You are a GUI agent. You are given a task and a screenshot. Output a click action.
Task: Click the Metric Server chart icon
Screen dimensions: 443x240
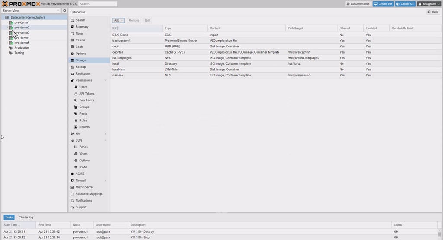[x=72, y=187]
